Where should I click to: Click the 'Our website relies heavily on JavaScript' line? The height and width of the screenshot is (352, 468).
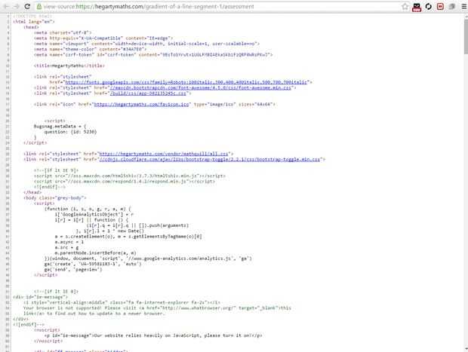[x=153, y=335]
